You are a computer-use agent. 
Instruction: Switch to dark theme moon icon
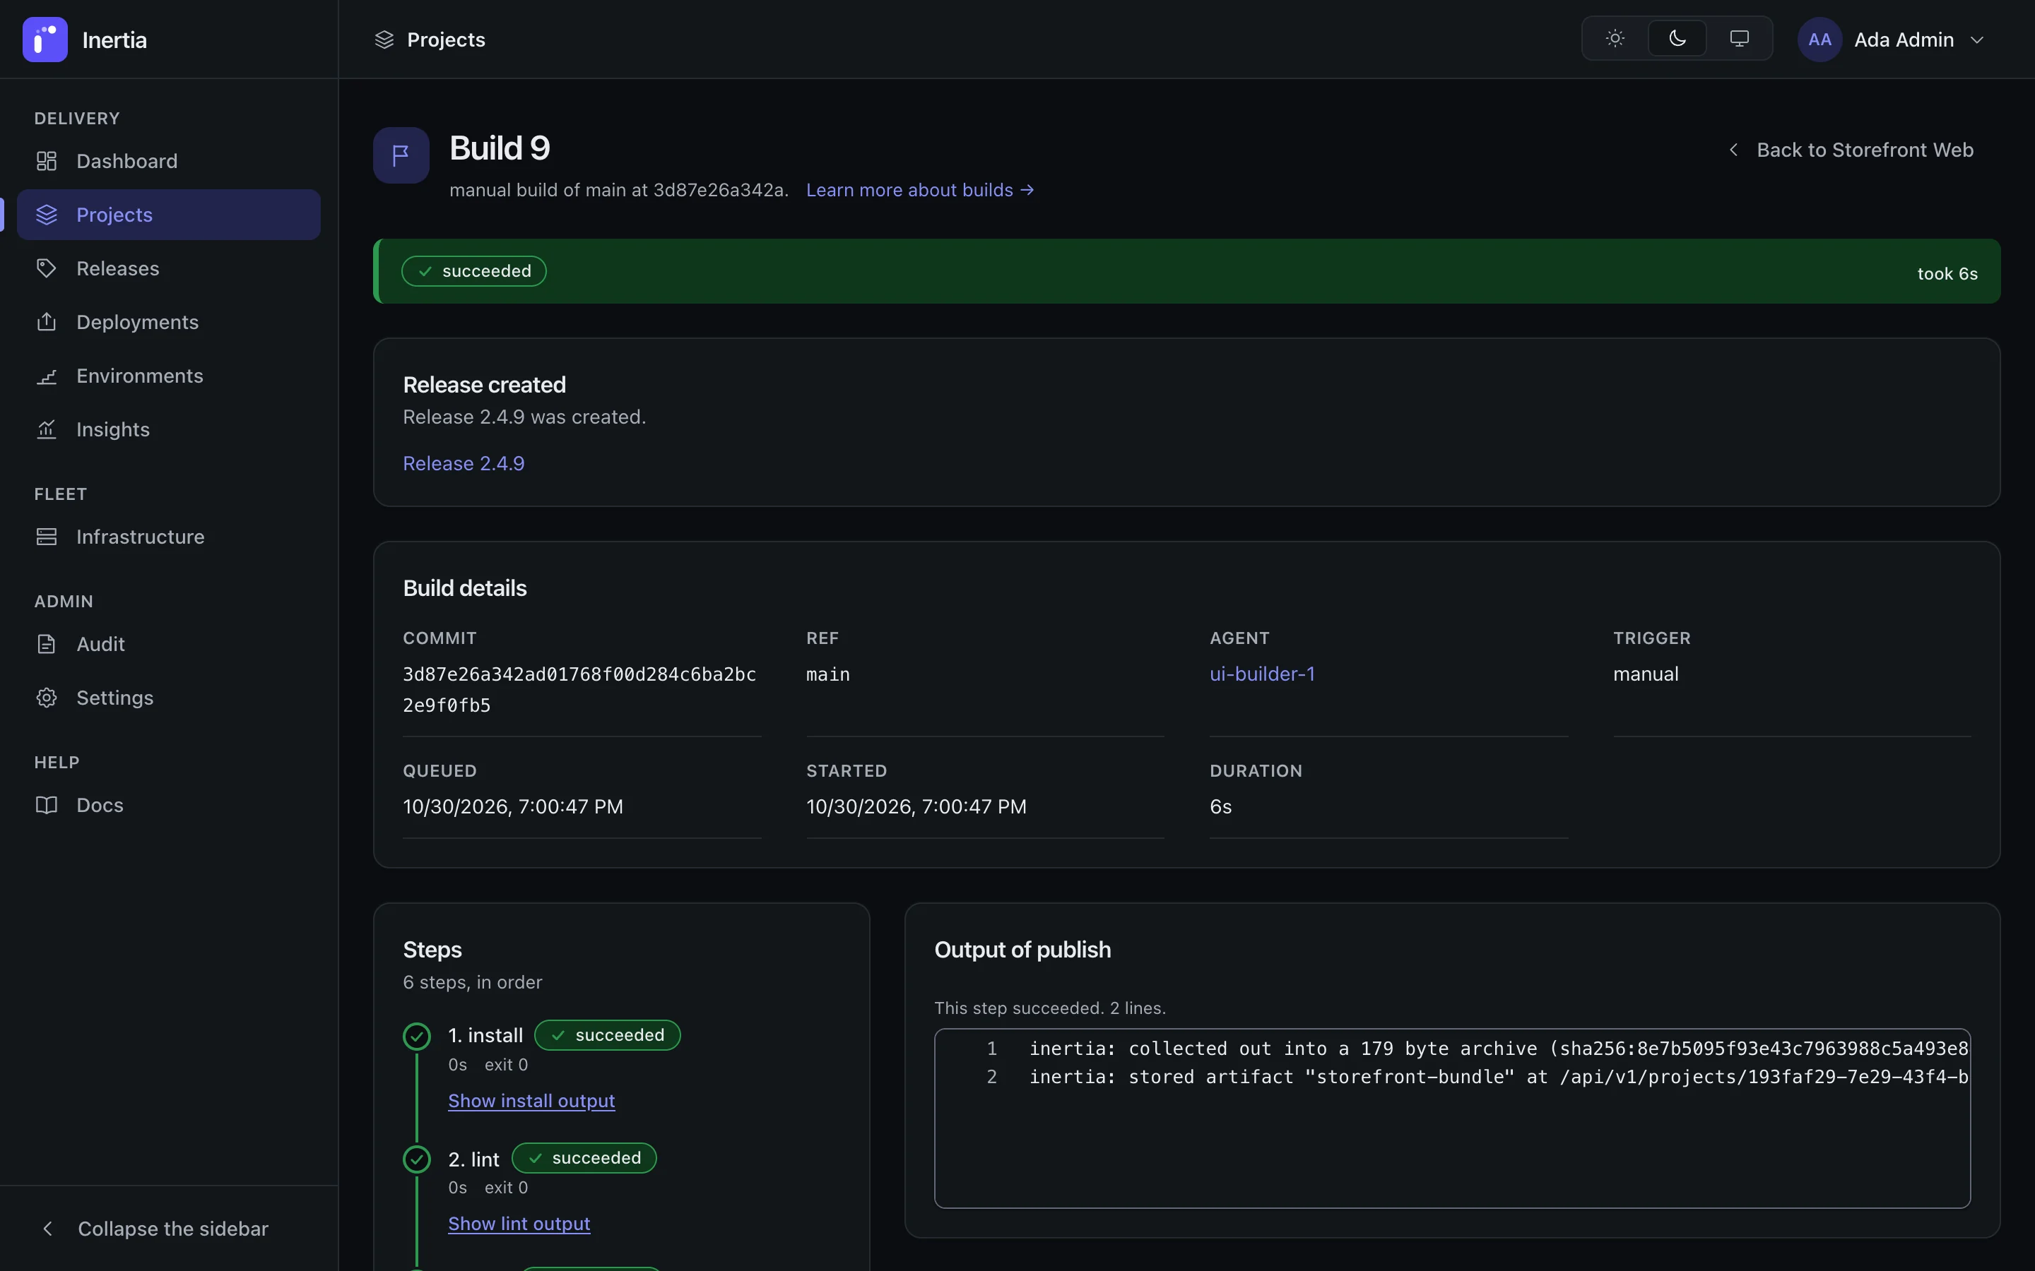[x=1677, y=39]
